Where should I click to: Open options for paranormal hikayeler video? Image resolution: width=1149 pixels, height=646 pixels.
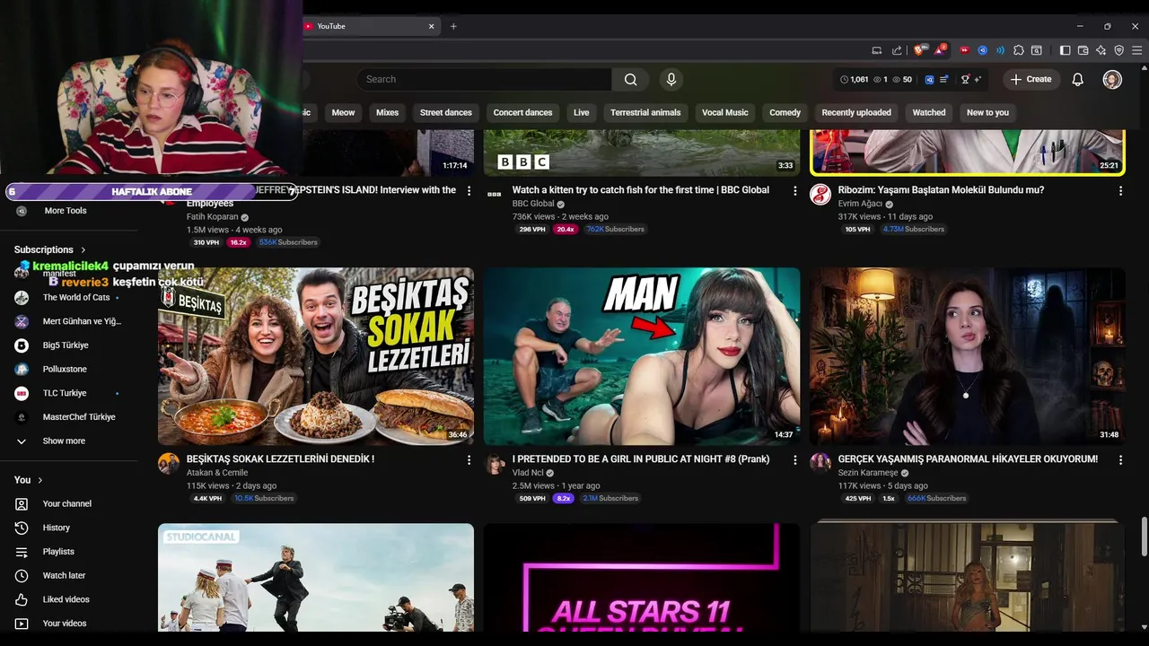tap(1120, 459)
